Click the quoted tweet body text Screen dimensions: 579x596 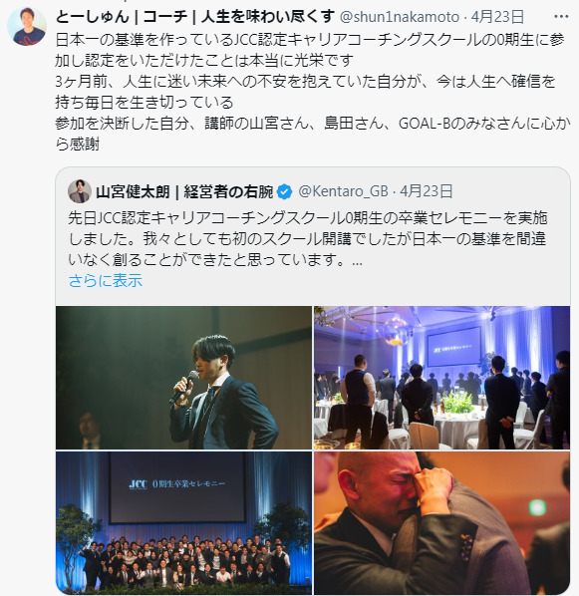click(x=308, y=239)
